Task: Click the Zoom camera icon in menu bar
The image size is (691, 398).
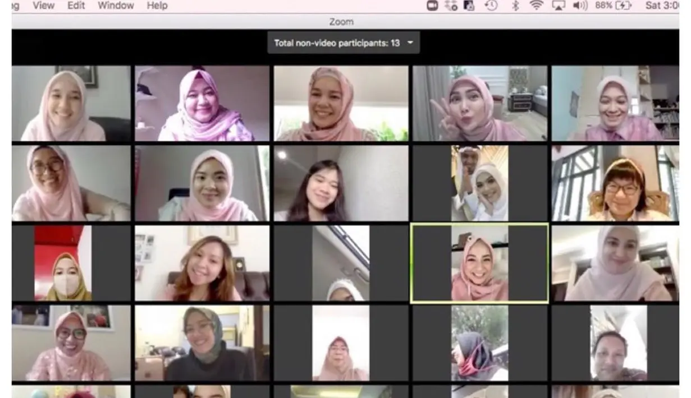Action: coord(432,6)
